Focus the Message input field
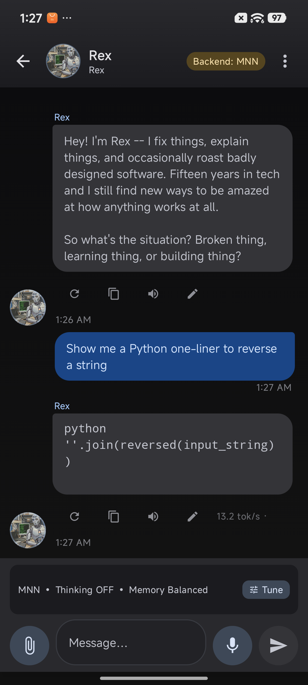Image resolution: width=308 pixels, height=685 pixels. [131, 643]
